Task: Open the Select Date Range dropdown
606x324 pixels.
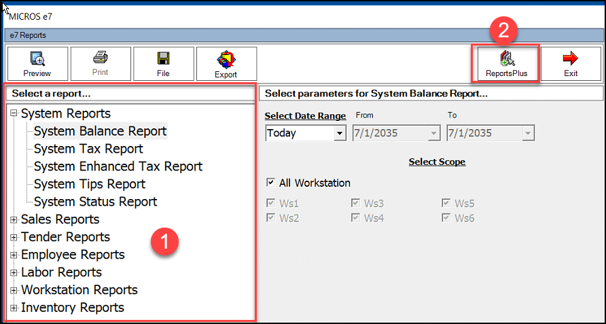Action: click(x=340, y=133)
